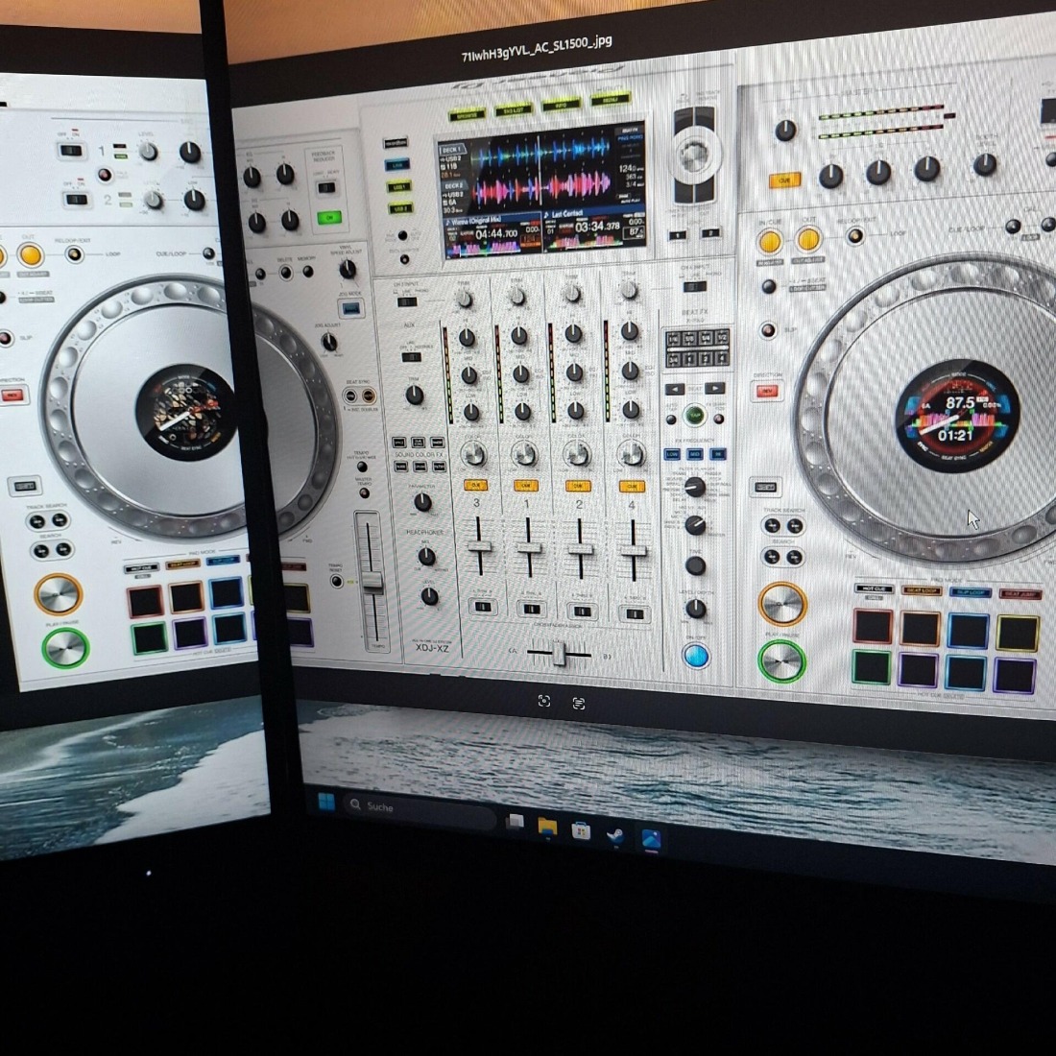Click the Photos app taskbar icon

point(651,839)
